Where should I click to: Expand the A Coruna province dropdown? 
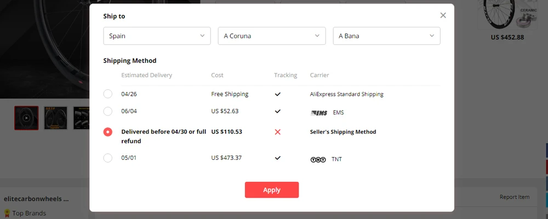coord(272,36)
